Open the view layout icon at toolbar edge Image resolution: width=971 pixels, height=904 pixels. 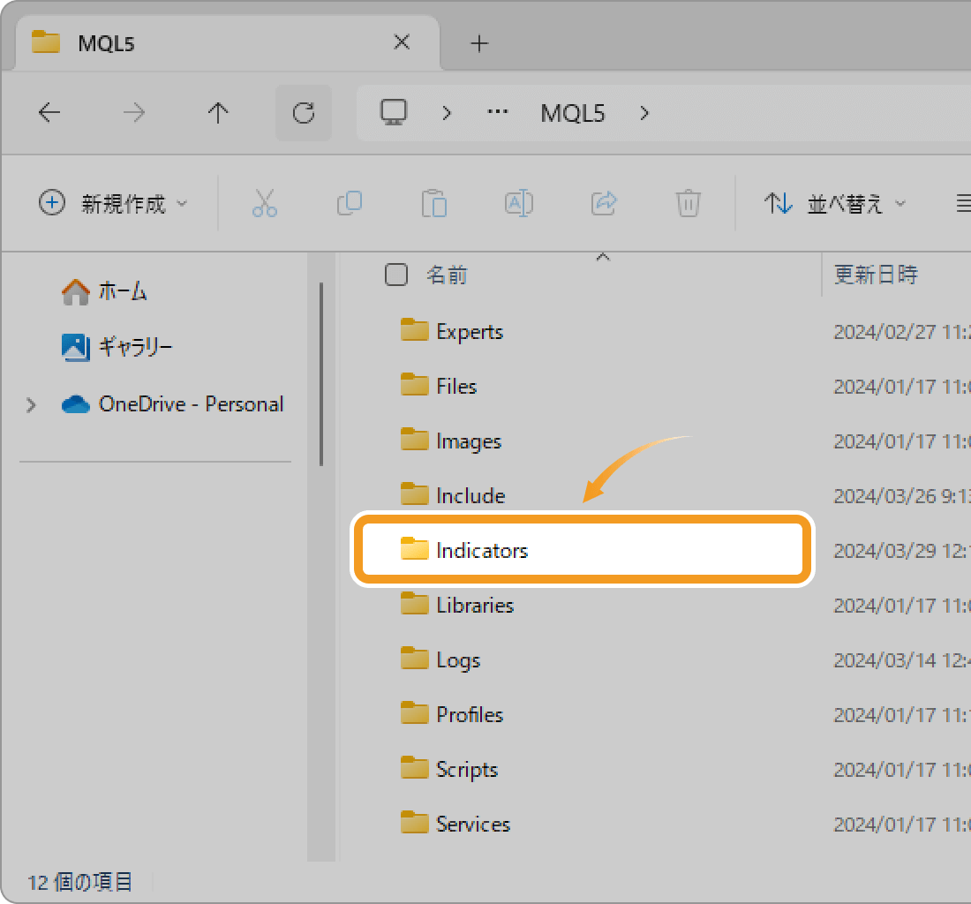[x=963, y=203]
